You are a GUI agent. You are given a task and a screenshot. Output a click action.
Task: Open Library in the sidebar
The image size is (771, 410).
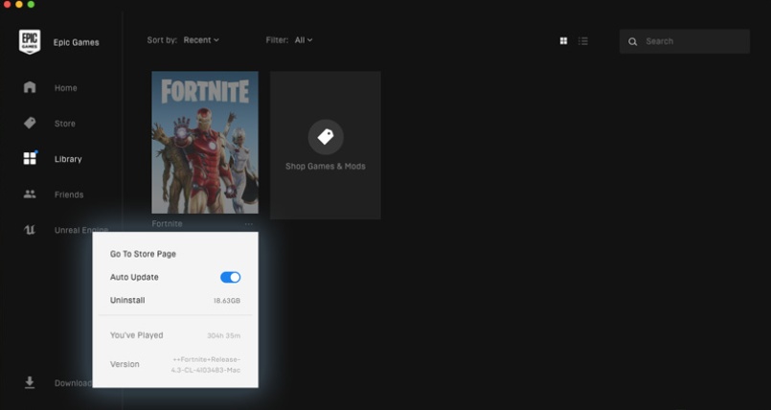click(68, 159)
